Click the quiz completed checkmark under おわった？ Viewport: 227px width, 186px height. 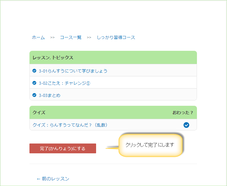(x=186, y=125)
